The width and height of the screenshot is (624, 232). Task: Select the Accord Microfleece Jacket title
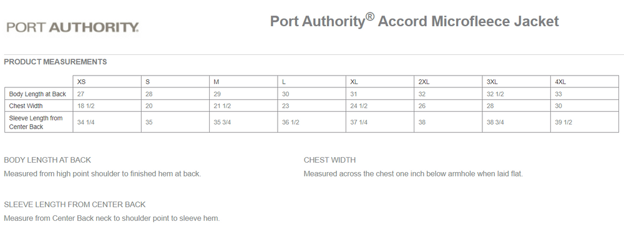click(x=414, y=21)
